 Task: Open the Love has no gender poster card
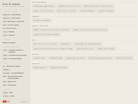pos(43,11)
